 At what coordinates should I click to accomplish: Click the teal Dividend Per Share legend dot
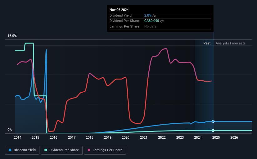click(x=46, y=150)
